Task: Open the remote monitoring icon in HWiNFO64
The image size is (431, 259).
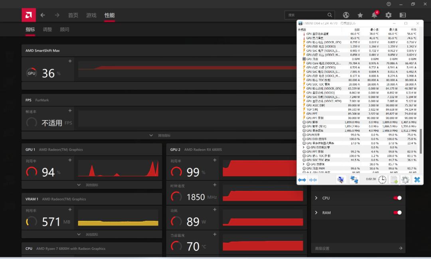Action: point(354,179)
